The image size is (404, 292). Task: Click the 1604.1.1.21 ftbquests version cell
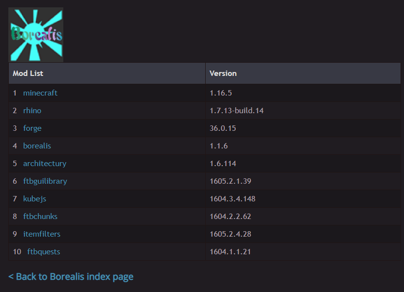pyautogui.click(x=230, y=252)
